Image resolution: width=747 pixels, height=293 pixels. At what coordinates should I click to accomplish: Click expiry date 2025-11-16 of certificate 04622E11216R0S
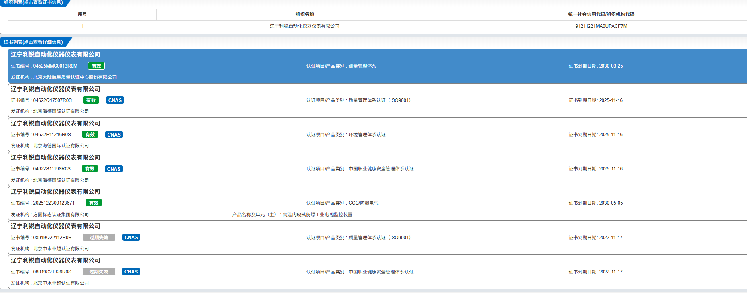[x=611, y=135]
